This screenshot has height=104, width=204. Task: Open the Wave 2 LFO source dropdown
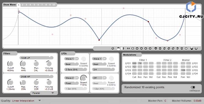coord(70,78)
